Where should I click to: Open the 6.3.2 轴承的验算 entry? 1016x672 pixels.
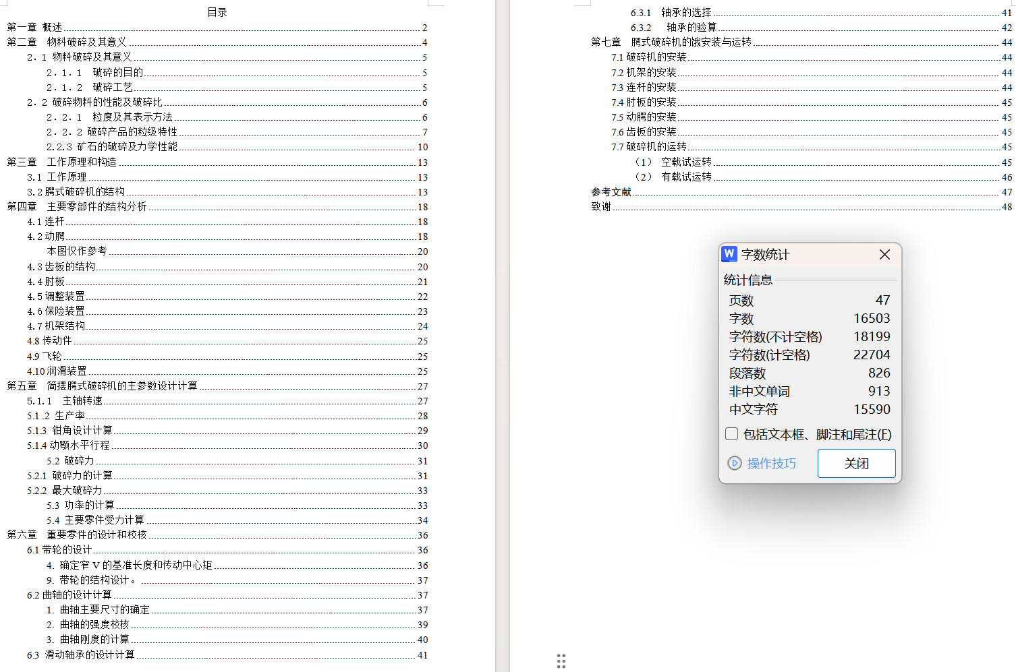coord(821,27)
